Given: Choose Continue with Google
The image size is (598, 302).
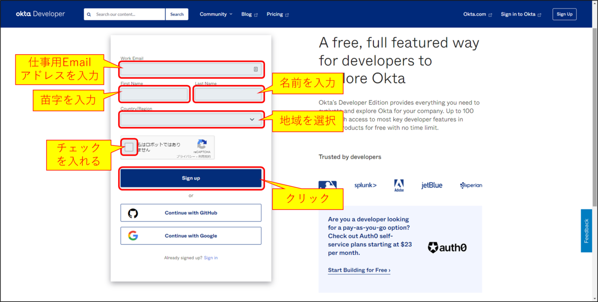Looking at the screenshot, I should (191, 236).
